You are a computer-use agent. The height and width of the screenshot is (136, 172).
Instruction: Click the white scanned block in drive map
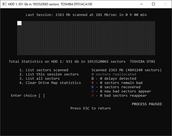pos(19,23)
